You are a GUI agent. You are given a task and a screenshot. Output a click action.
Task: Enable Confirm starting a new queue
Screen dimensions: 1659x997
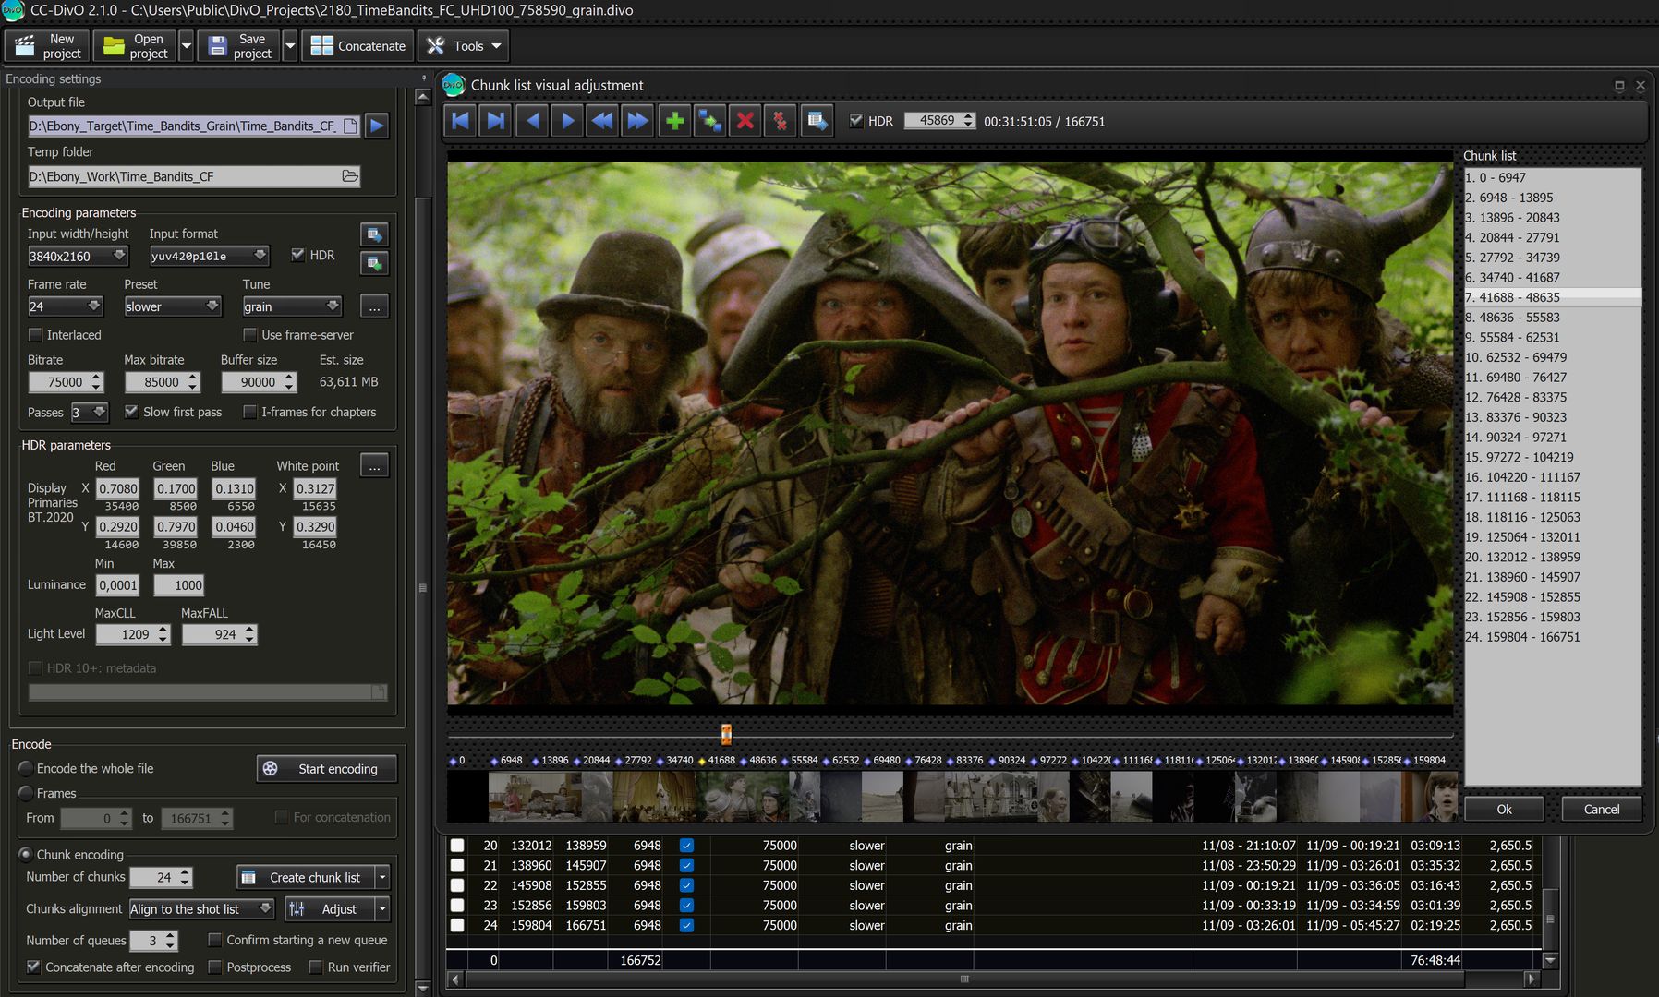(214, 940)
